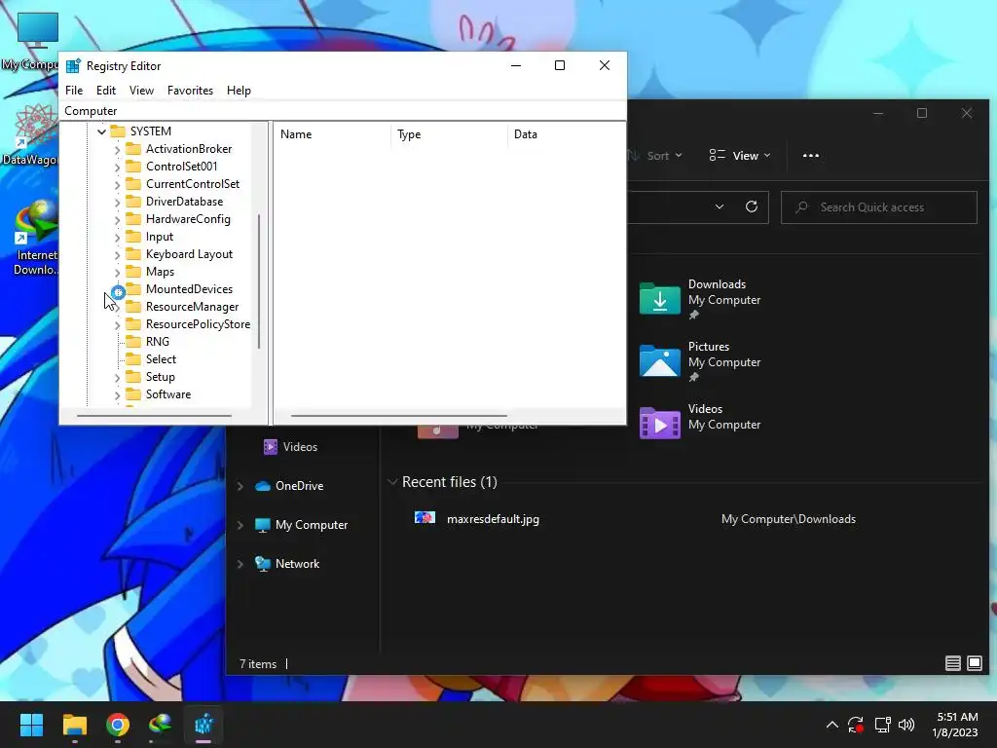Click the registry tree vertical scrollbar

click(259, 281)
